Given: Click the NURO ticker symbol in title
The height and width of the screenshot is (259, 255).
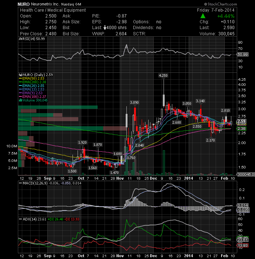Looking at the screenshot, I should click(x=24, y=4).
